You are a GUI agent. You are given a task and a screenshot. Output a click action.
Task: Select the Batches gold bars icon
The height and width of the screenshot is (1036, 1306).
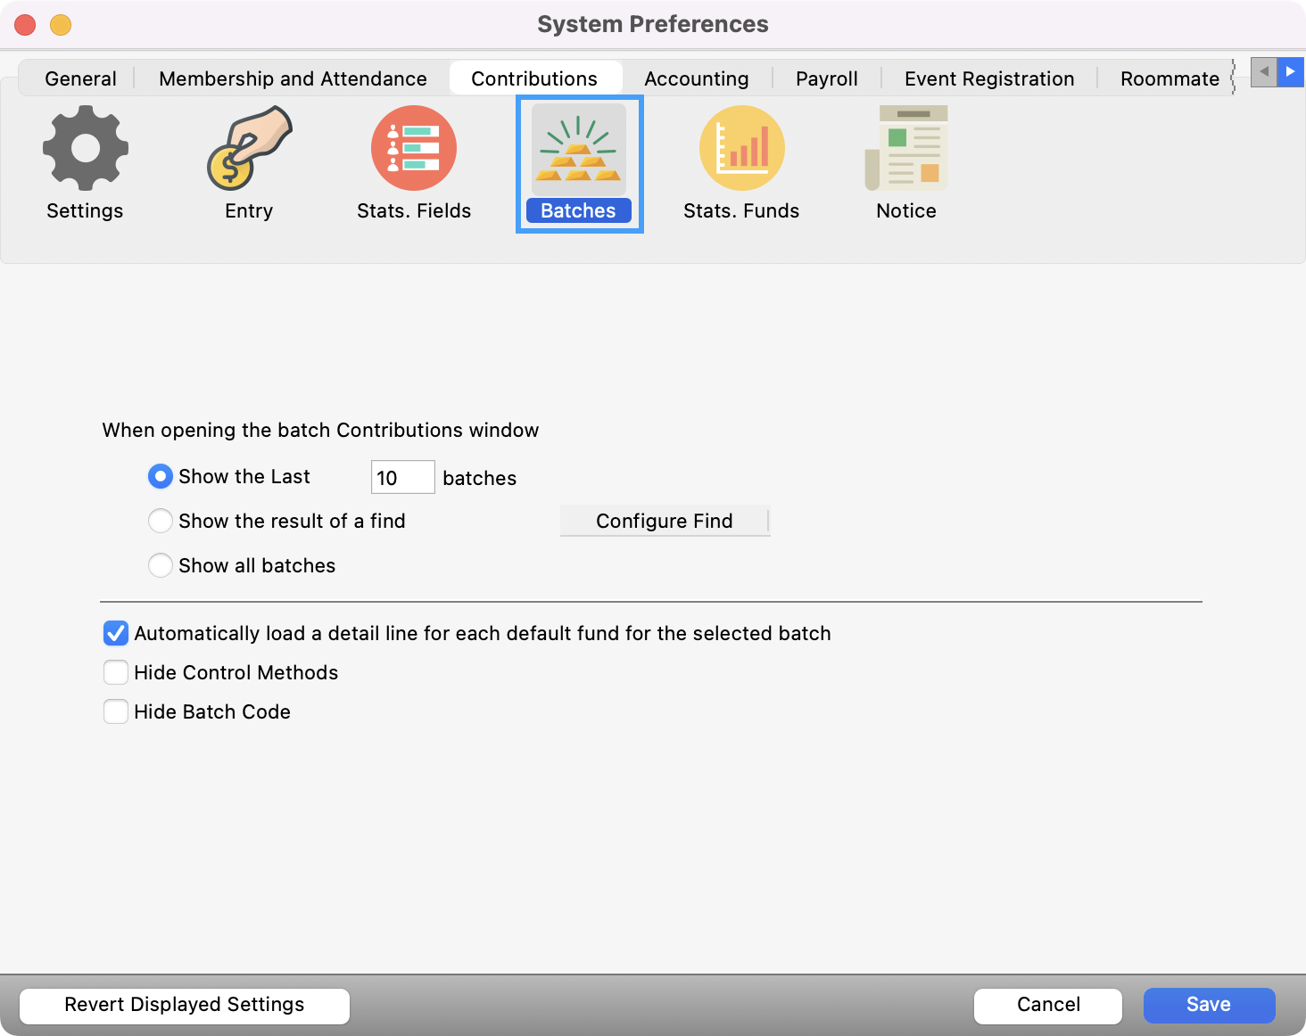[578, 149]
